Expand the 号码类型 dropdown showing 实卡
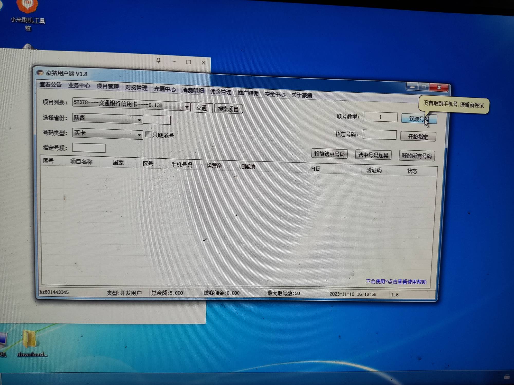 [x=139, y=135]
